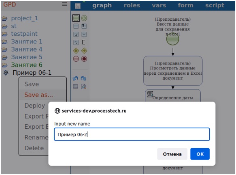The width and height of the screenshot is (236, 175).
Task: Click the save diskette icon in top bar
Action: tap(78, 6)
